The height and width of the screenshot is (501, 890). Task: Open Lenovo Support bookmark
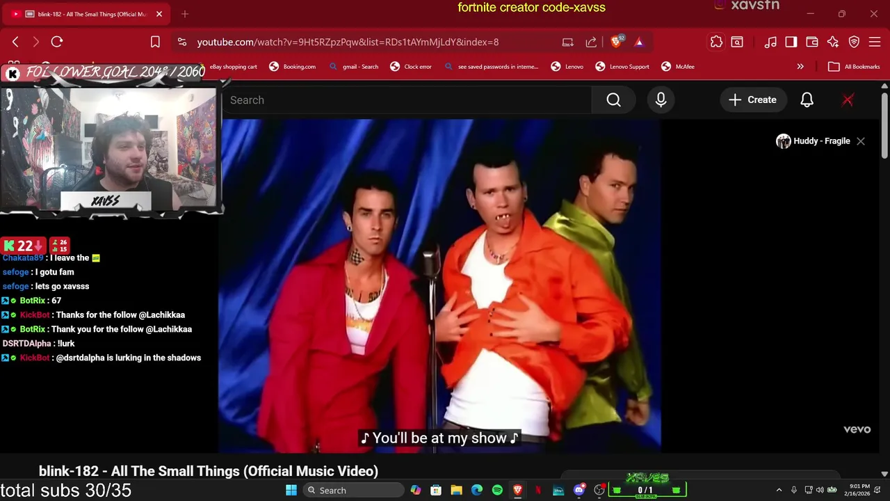622,67
